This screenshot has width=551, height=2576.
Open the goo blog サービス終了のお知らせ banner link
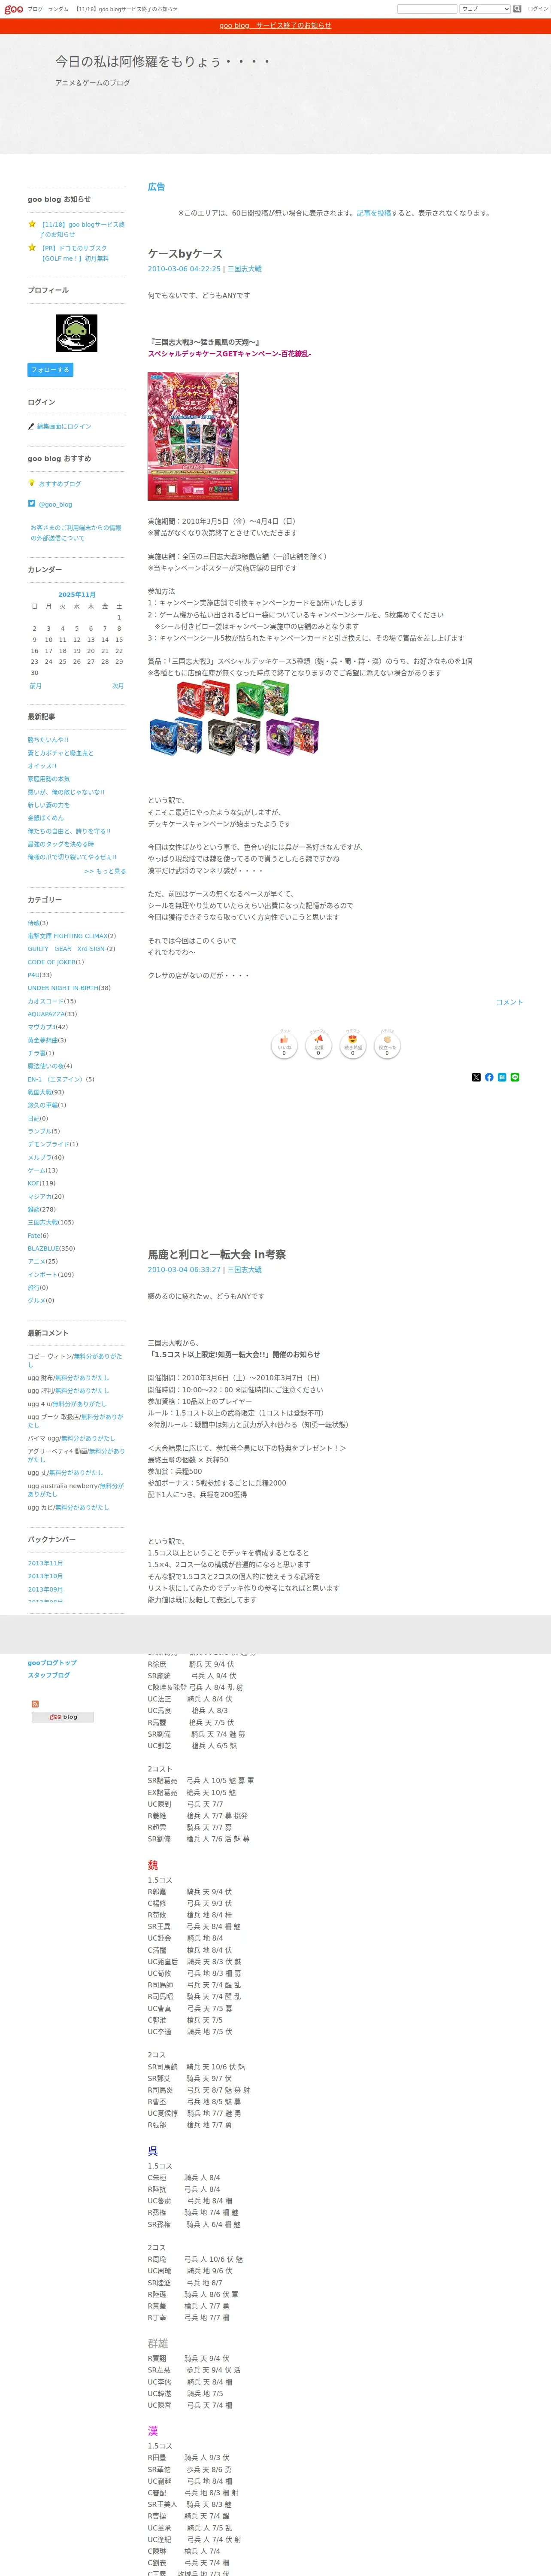pos(275,26)
